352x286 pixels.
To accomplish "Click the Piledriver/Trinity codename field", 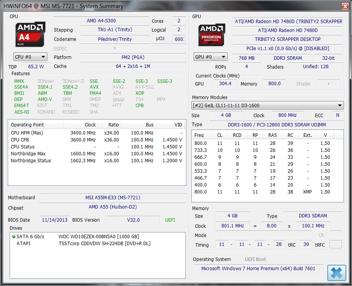I will pyautogui.click(x=115, y=39).
